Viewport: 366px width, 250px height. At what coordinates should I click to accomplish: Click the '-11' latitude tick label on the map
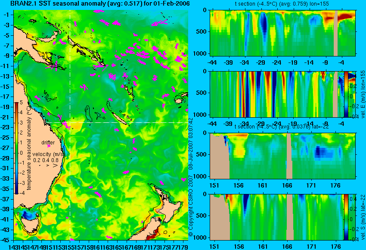pyautogui.click(x=6, y=66)
